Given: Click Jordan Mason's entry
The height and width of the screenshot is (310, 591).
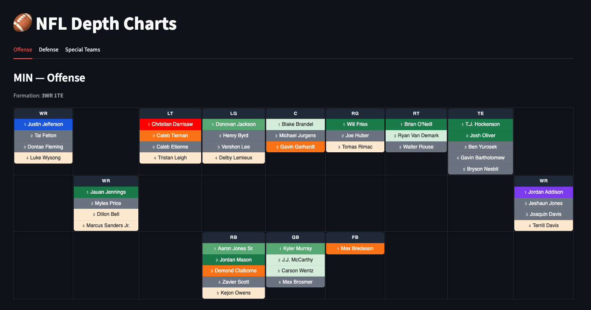Looking at the screenshot, I should coord(233,260).
